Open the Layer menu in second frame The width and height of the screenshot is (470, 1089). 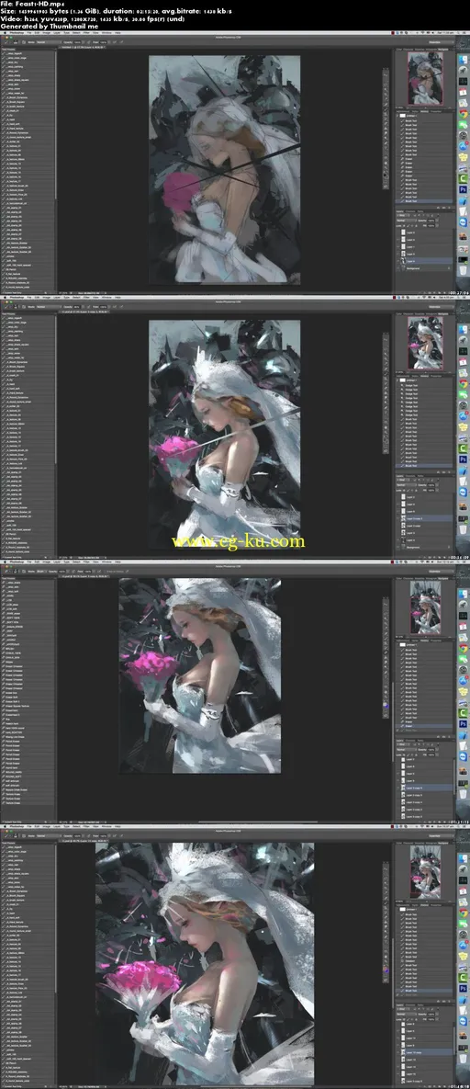tap(55, 299)
